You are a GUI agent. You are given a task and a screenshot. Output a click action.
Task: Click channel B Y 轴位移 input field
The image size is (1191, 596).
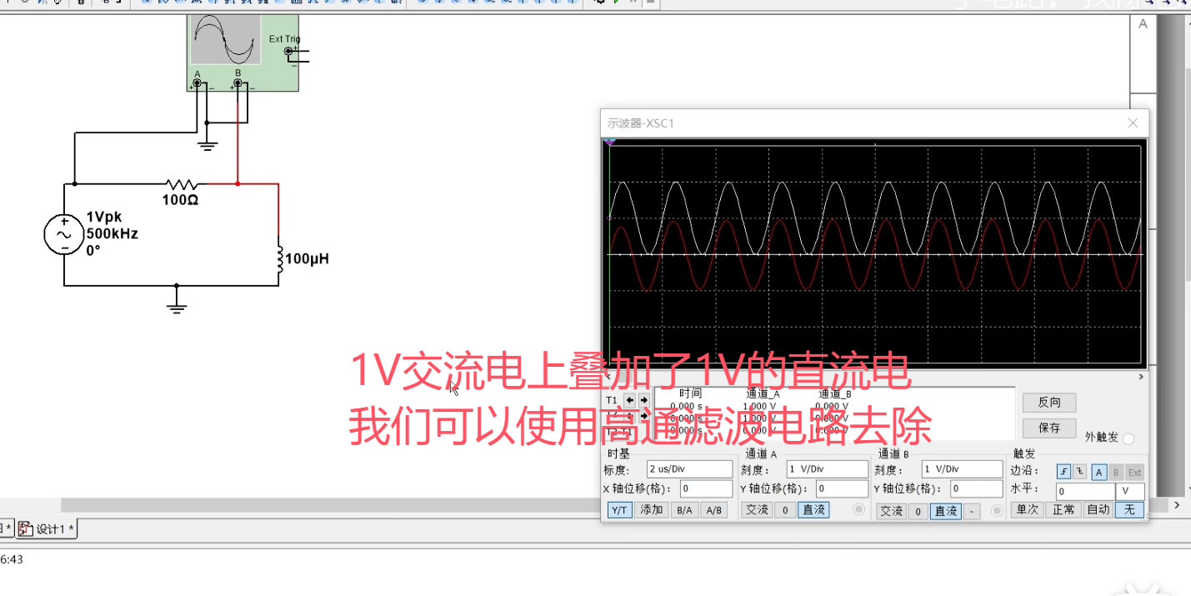976,489
